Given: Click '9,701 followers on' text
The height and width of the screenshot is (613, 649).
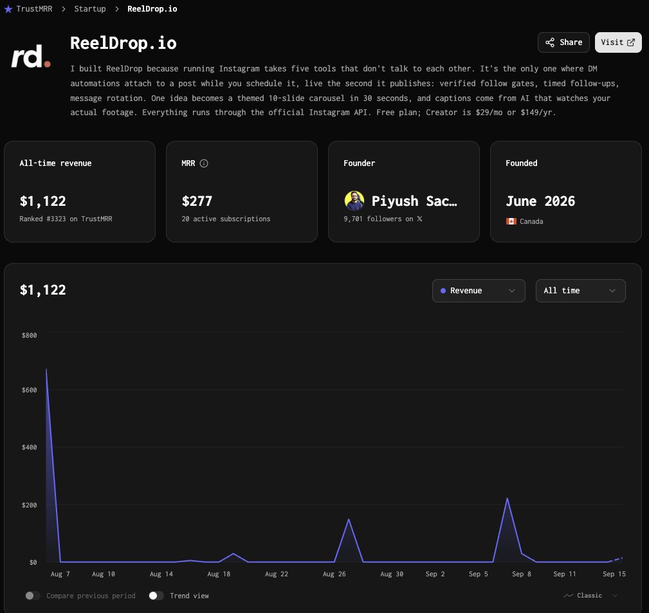Looking at the screenshot, I should click(x=378, y=219).
